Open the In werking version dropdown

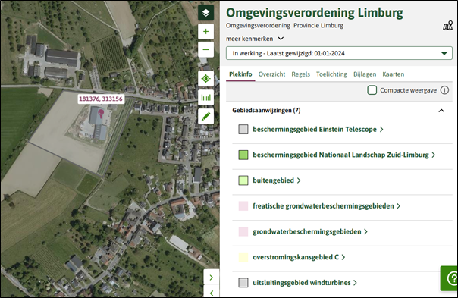[x=339, y=53]
